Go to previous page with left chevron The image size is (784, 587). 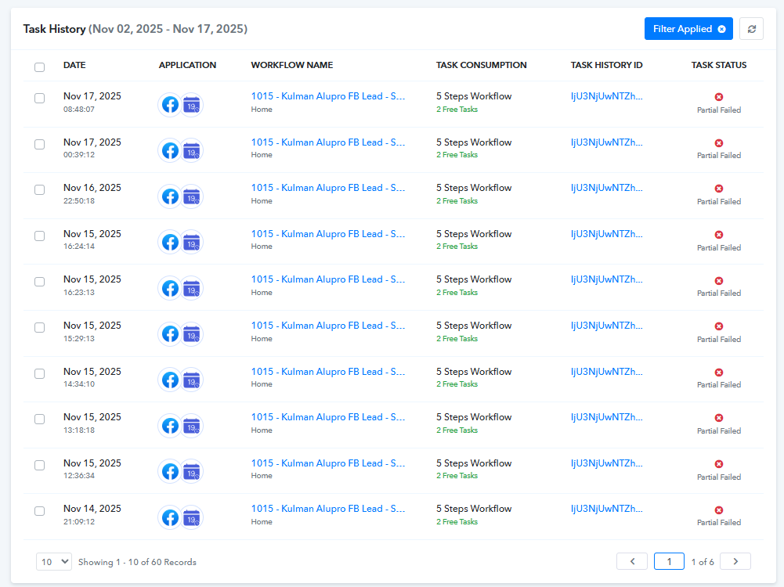(x=631, y=561)
